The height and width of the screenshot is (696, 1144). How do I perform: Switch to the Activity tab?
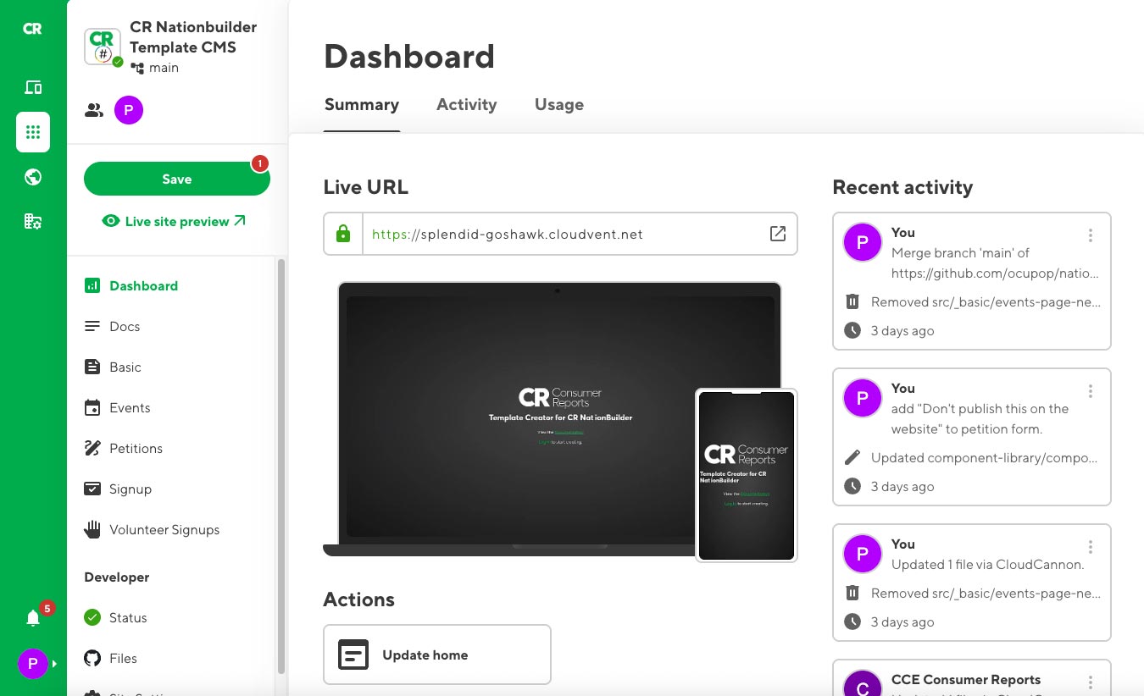pyautogui.click(x=466, y=104)
